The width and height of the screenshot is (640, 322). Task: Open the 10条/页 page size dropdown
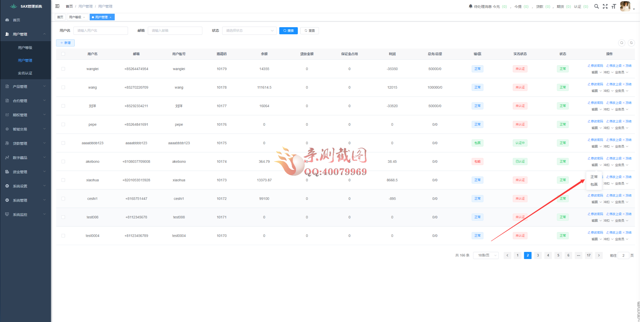pos(486,255)
